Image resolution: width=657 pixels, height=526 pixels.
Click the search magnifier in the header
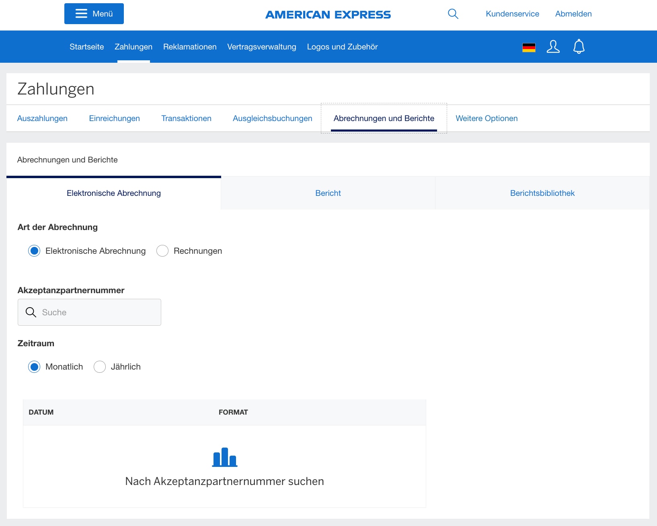point(453,13)
